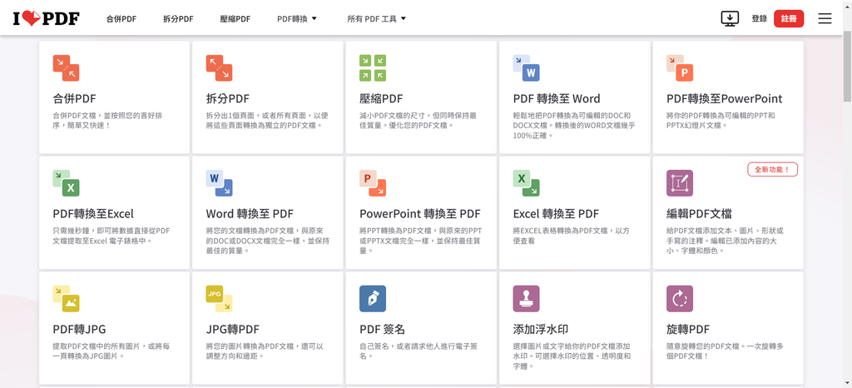
Task: Open the 旋轉PDF card title
Action: [688, 330]
